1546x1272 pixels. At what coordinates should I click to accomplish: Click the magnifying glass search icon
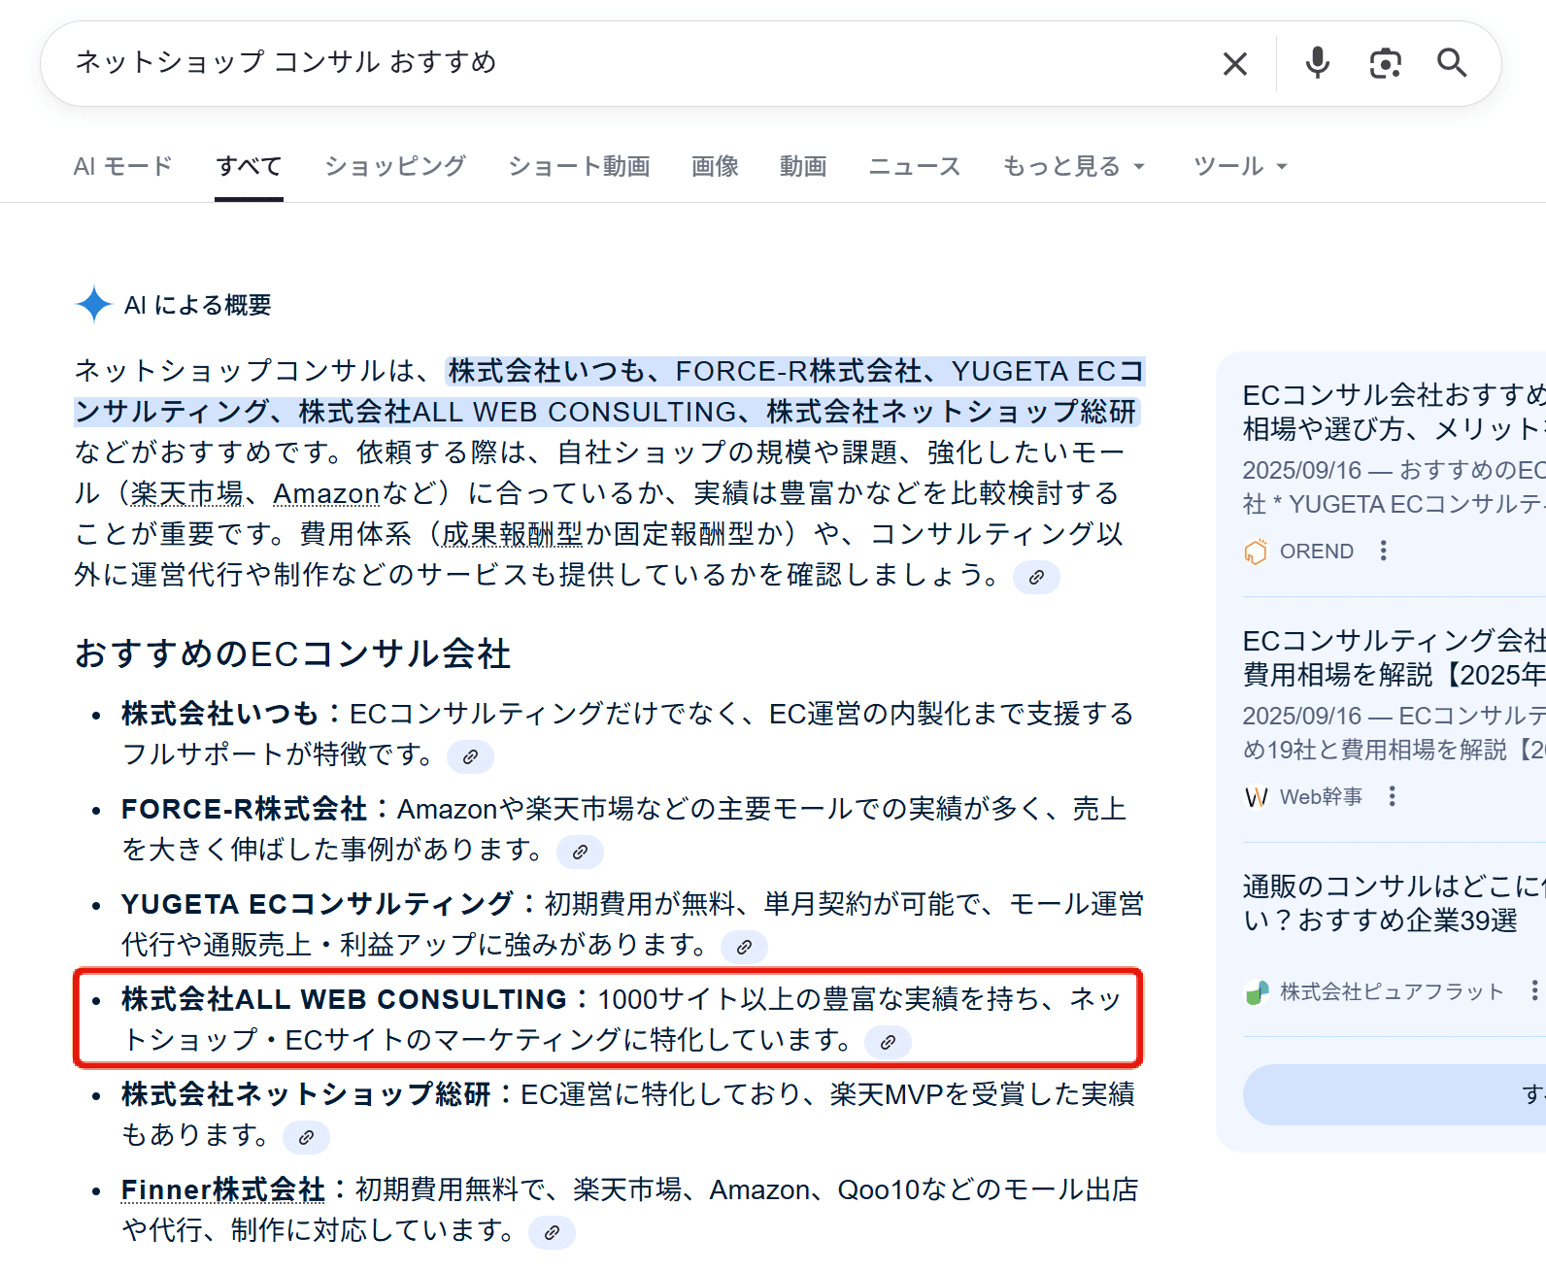tap(1452, 63)
